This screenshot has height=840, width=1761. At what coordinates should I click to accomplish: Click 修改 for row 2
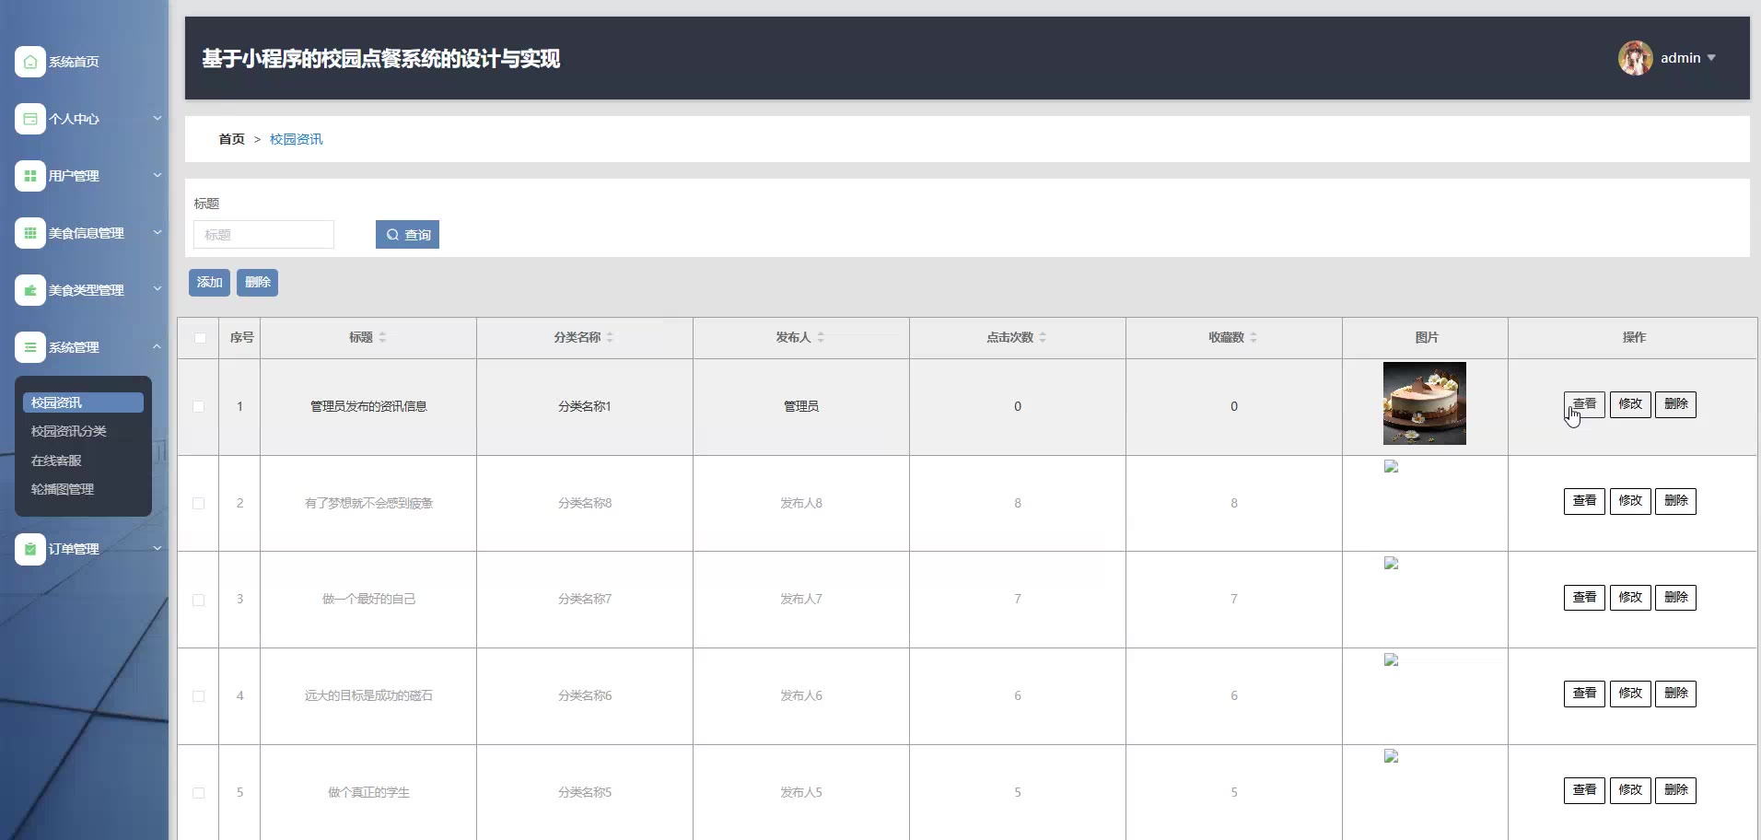pos(1630,501)
